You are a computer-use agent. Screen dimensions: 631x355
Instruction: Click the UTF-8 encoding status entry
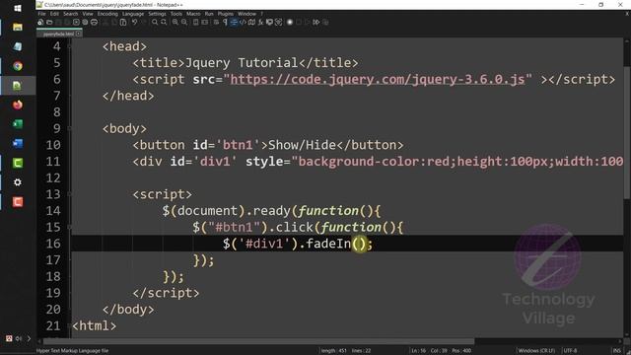570,351
